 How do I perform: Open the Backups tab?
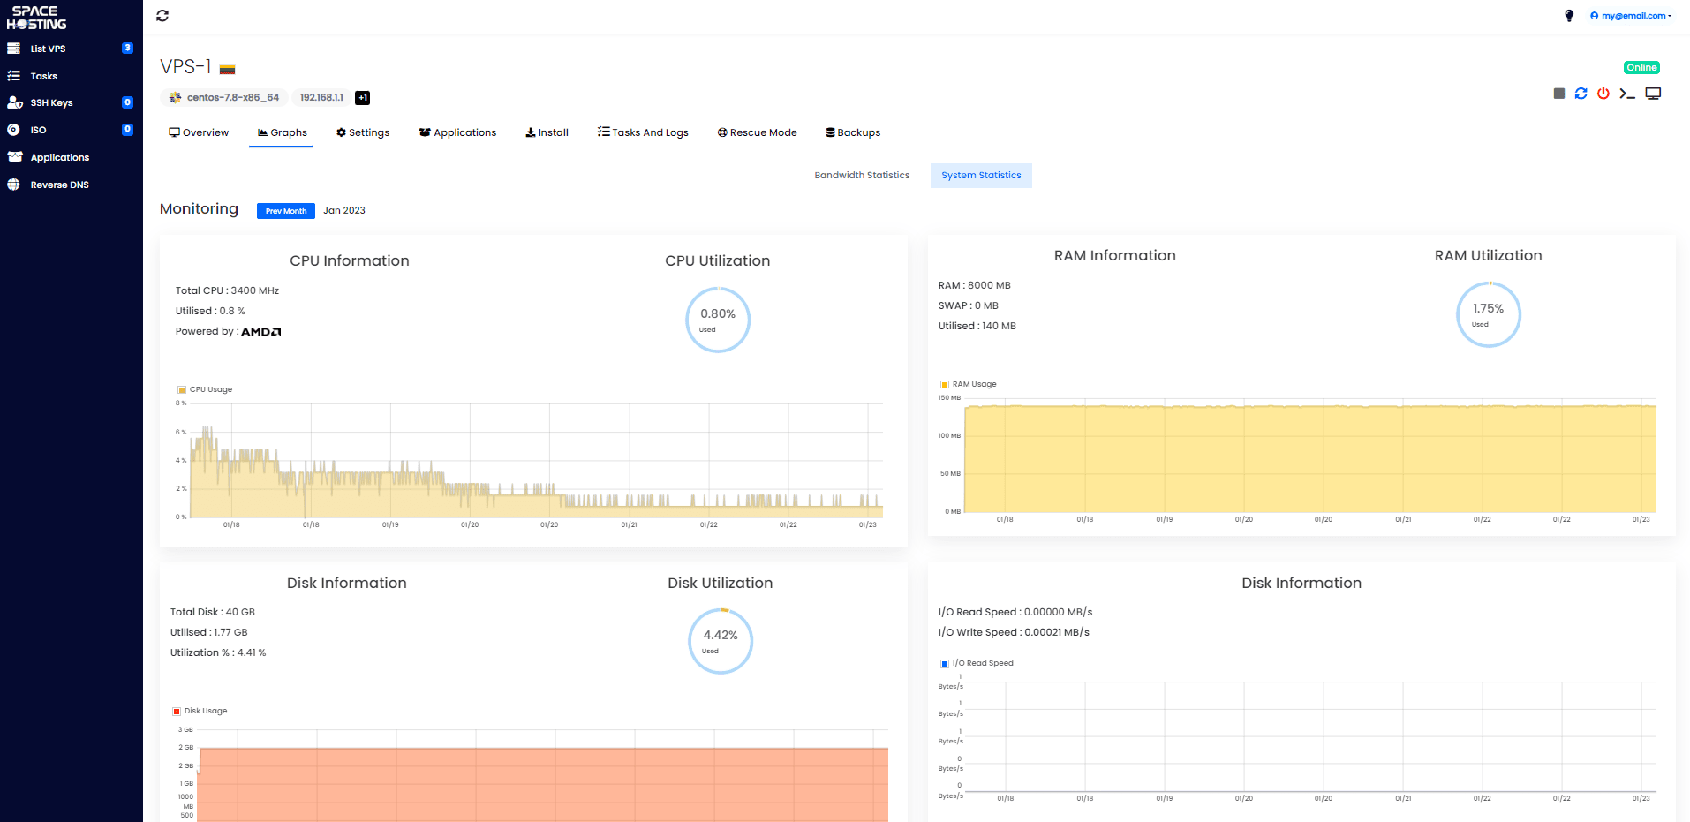853,132
